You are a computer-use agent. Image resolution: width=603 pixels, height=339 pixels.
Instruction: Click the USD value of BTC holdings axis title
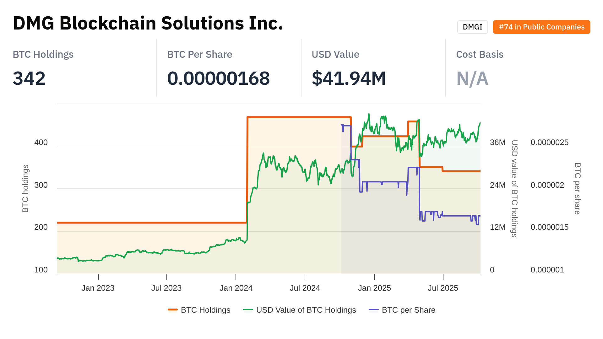(x=514, y=188)
